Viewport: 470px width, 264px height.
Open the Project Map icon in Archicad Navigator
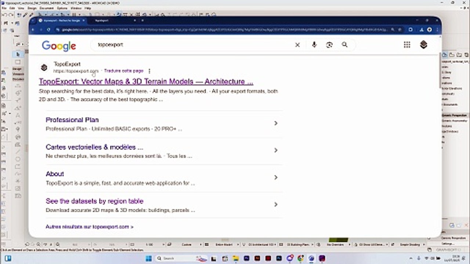[445, 55]
